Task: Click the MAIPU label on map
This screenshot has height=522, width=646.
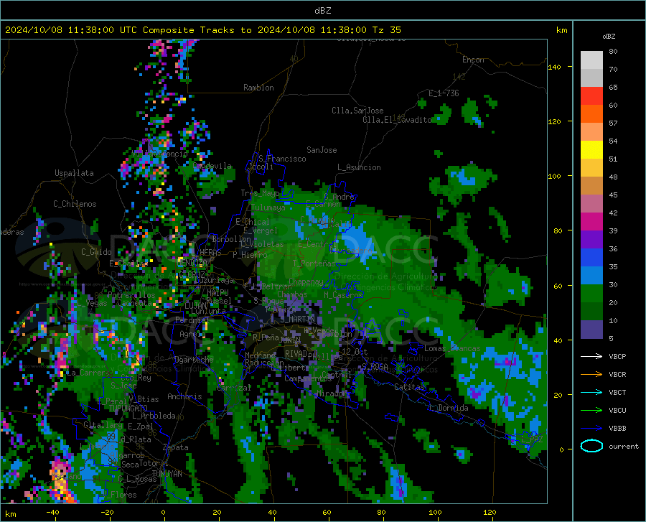Action: (217, 292)
